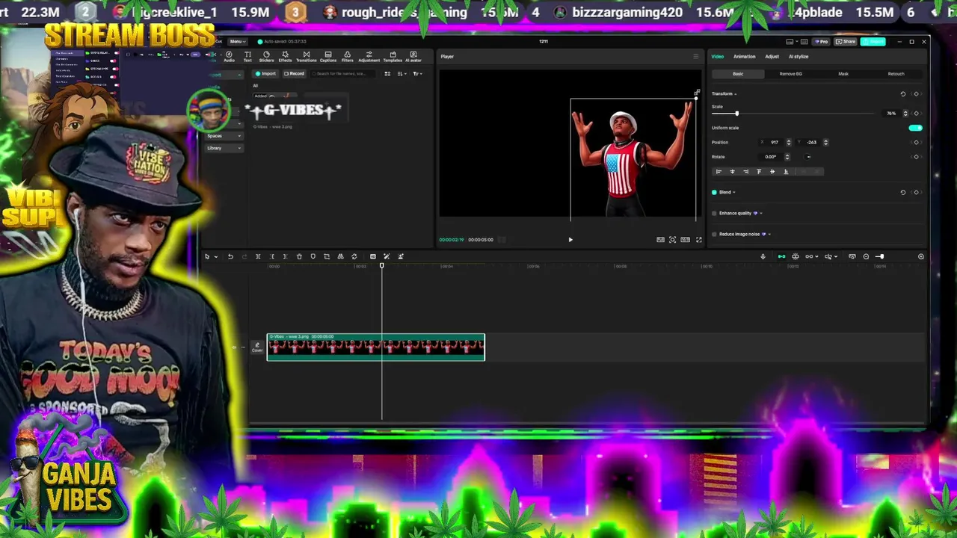Viewport: 957px width, 538px height.
Task: Align clip left using alignment icon
Action: tap(718, 171)
